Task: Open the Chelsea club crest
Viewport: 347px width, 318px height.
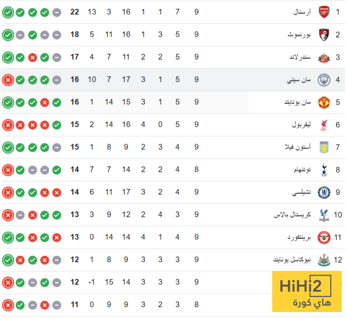Action: click(324, 192)
